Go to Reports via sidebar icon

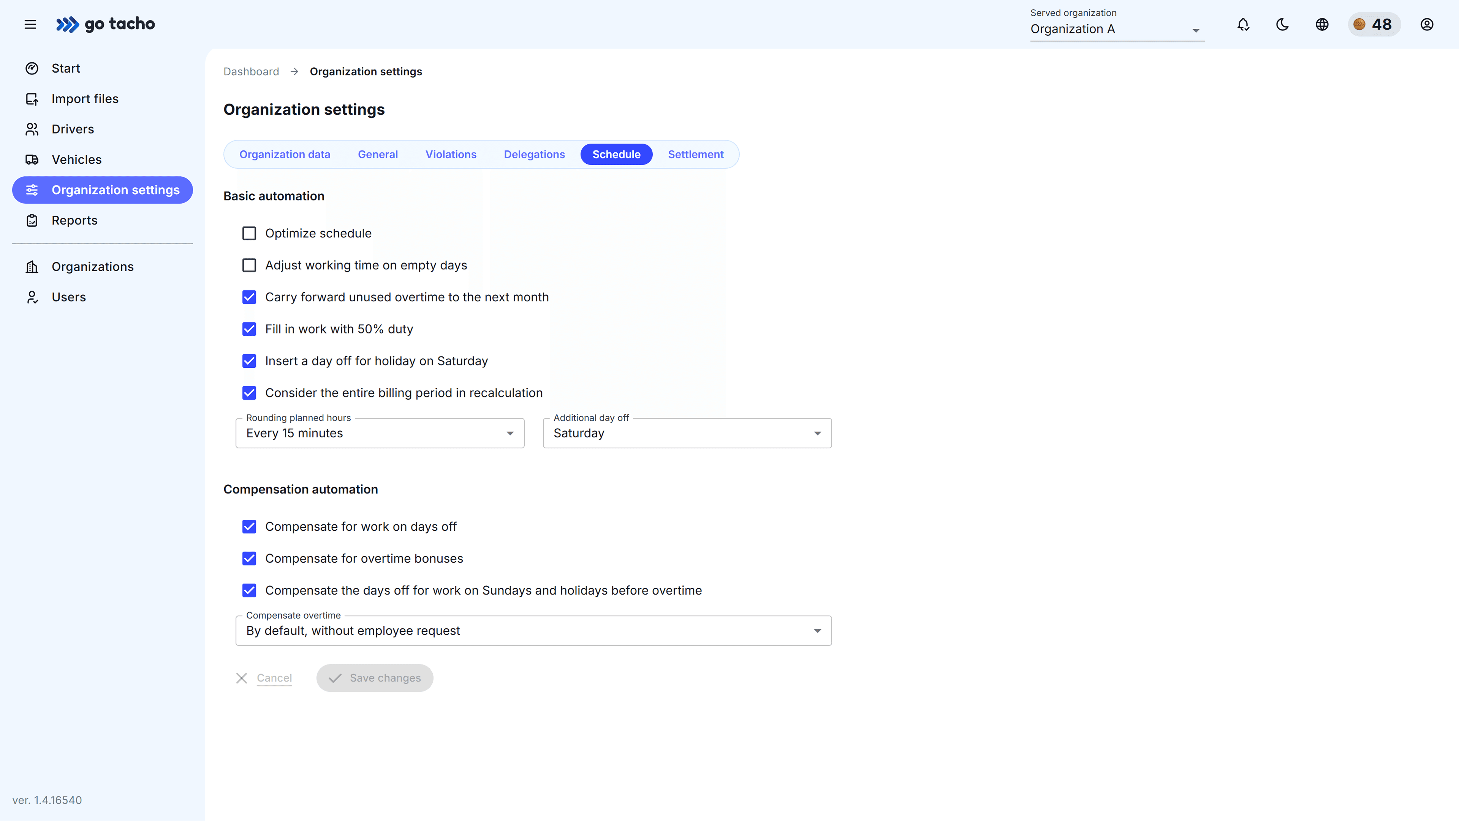(75, 220)
